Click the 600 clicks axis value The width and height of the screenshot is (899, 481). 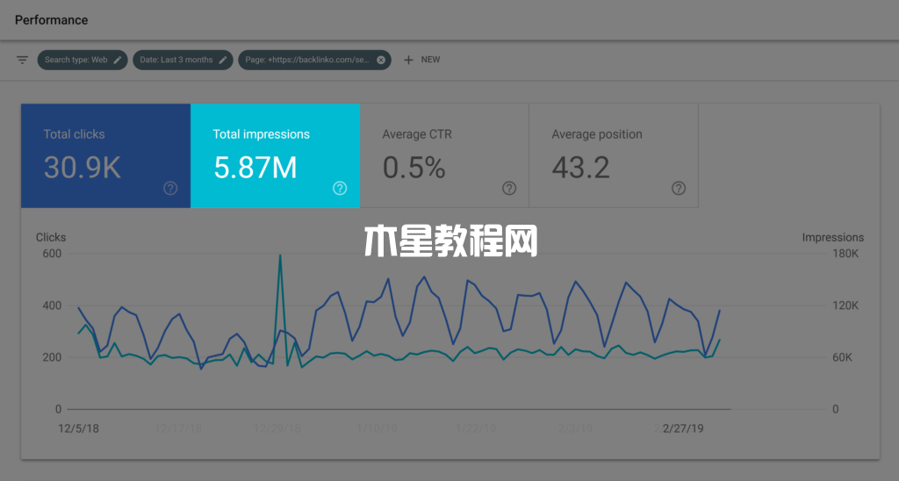click(x=52, y=254)
